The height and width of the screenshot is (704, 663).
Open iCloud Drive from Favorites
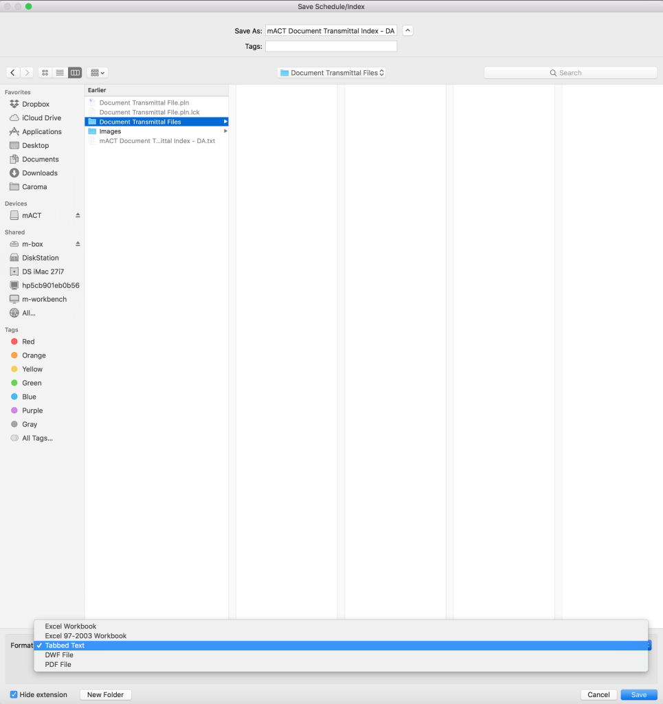point(41,118)
